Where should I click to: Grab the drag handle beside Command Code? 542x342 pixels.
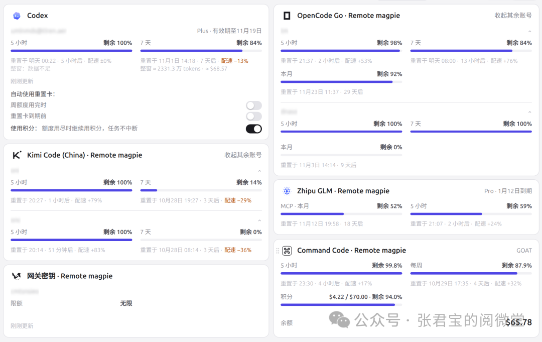pyautogui.click(x=278, y=251)
